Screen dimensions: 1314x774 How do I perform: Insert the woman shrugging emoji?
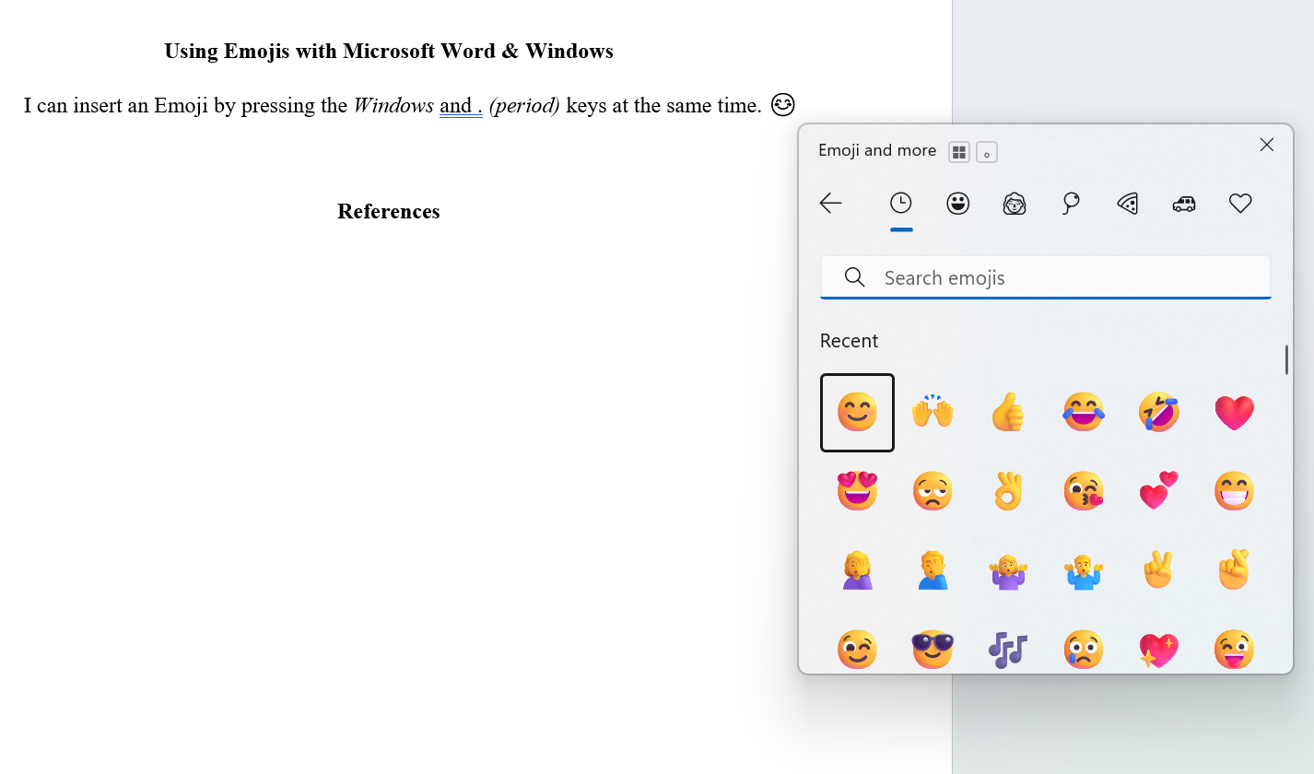click(1008, 570)
